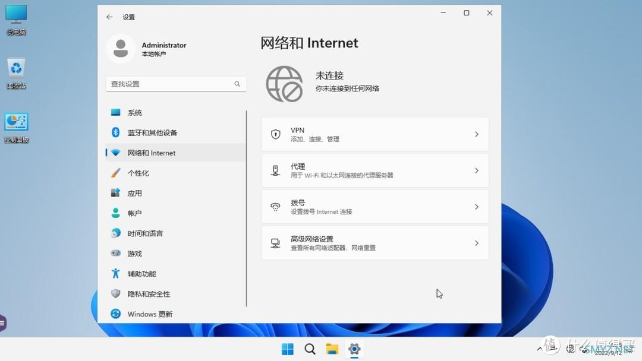Screen dimensions: 642x361
Task: Click the Administrator profile avatar
Action: point(121,49)
